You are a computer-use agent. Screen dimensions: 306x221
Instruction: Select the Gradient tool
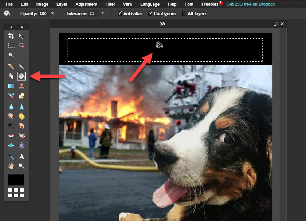tap(11, 86)
